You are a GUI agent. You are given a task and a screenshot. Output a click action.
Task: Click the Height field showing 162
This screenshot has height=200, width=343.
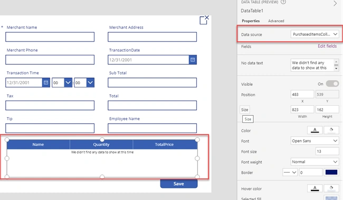pos(327,109)
